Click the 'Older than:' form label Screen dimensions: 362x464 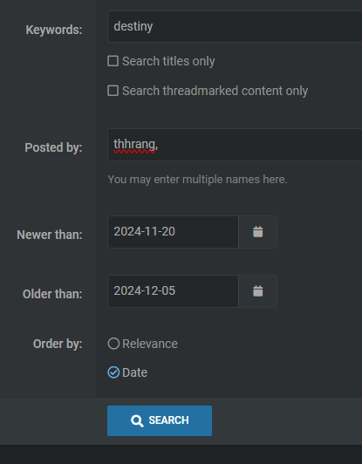52,294
